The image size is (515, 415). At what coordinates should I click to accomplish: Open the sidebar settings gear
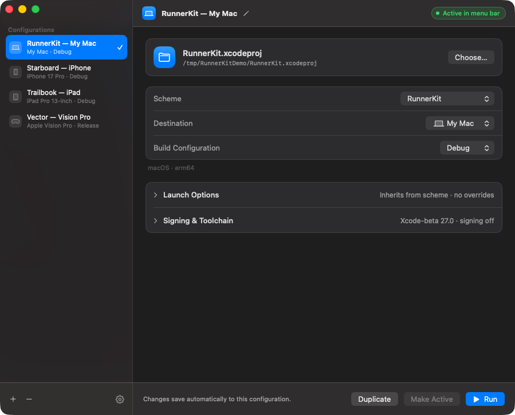tap(120, 399)
